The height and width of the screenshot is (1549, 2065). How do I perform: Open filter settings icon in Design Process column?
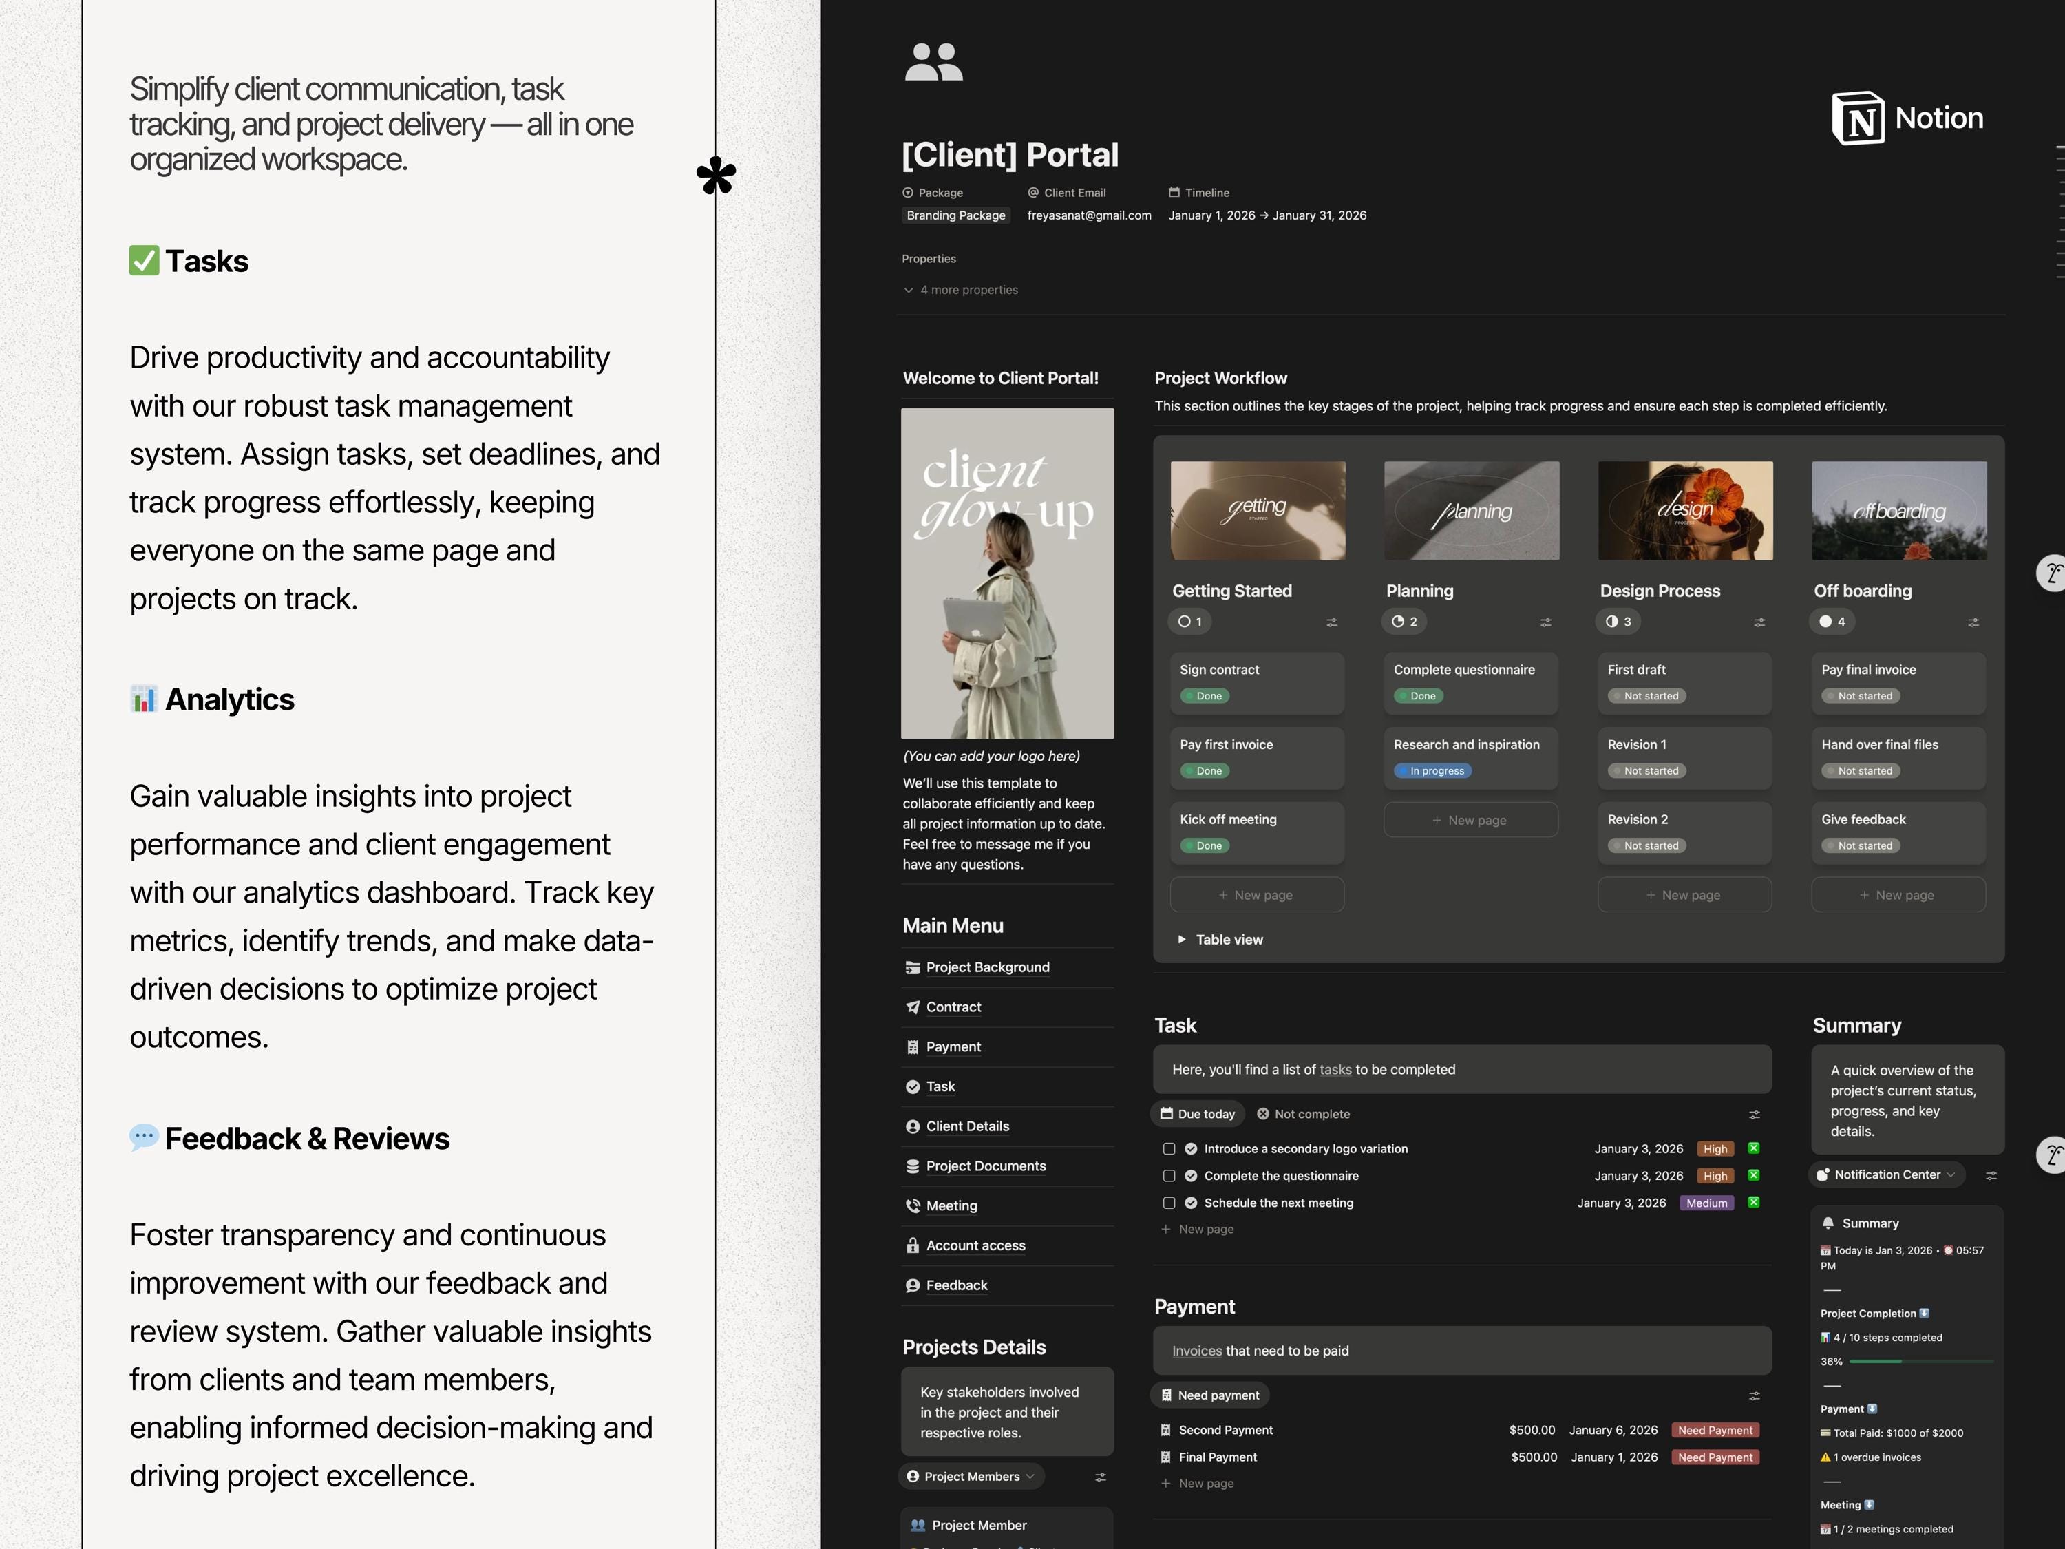click(1760, 622)
